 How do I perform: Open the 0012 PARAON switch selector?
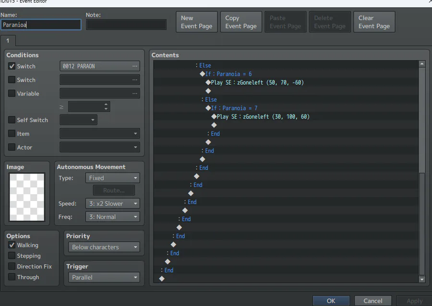(100, 66)
